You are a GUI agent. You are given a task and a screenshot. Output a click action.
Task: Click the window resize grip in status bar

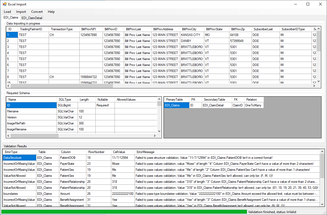tap(325, 213)
